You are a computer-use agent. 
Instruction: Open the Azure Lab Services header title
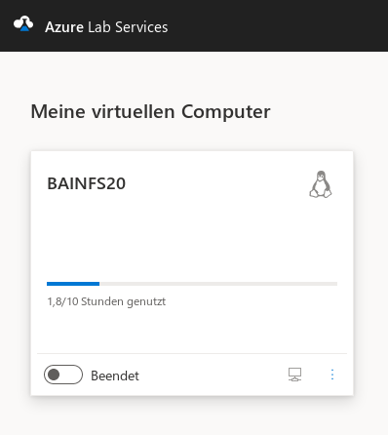pos(106,27)
